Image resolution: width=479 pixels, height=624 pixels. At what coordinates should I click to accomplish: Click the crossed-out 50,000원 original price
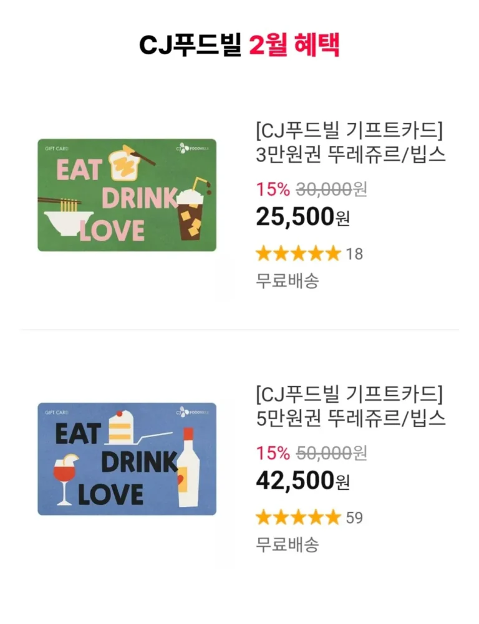[x=331, y=453]
